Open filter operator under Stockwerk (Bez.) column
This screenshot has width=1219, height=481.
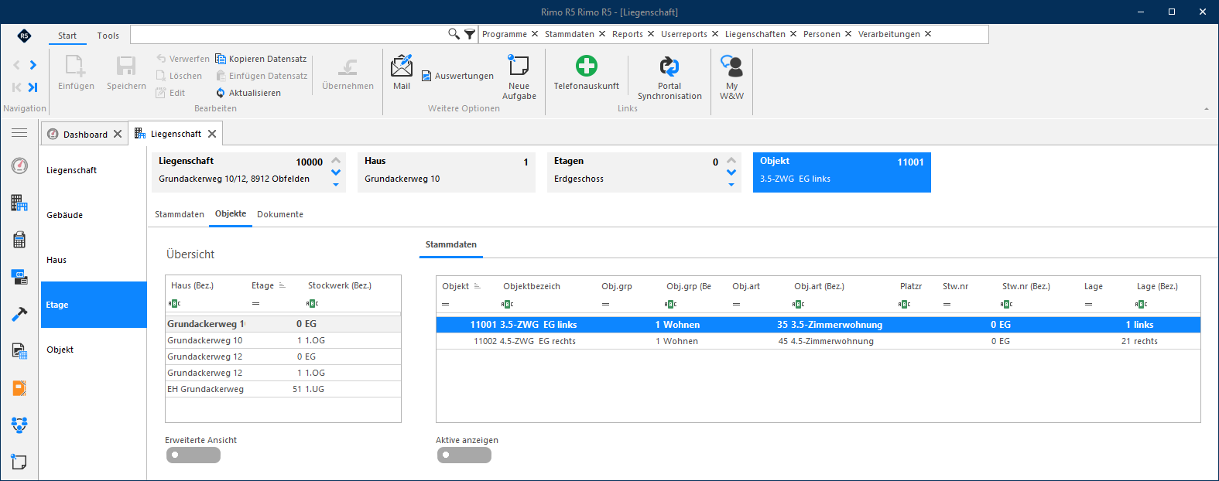pos(312,304)
